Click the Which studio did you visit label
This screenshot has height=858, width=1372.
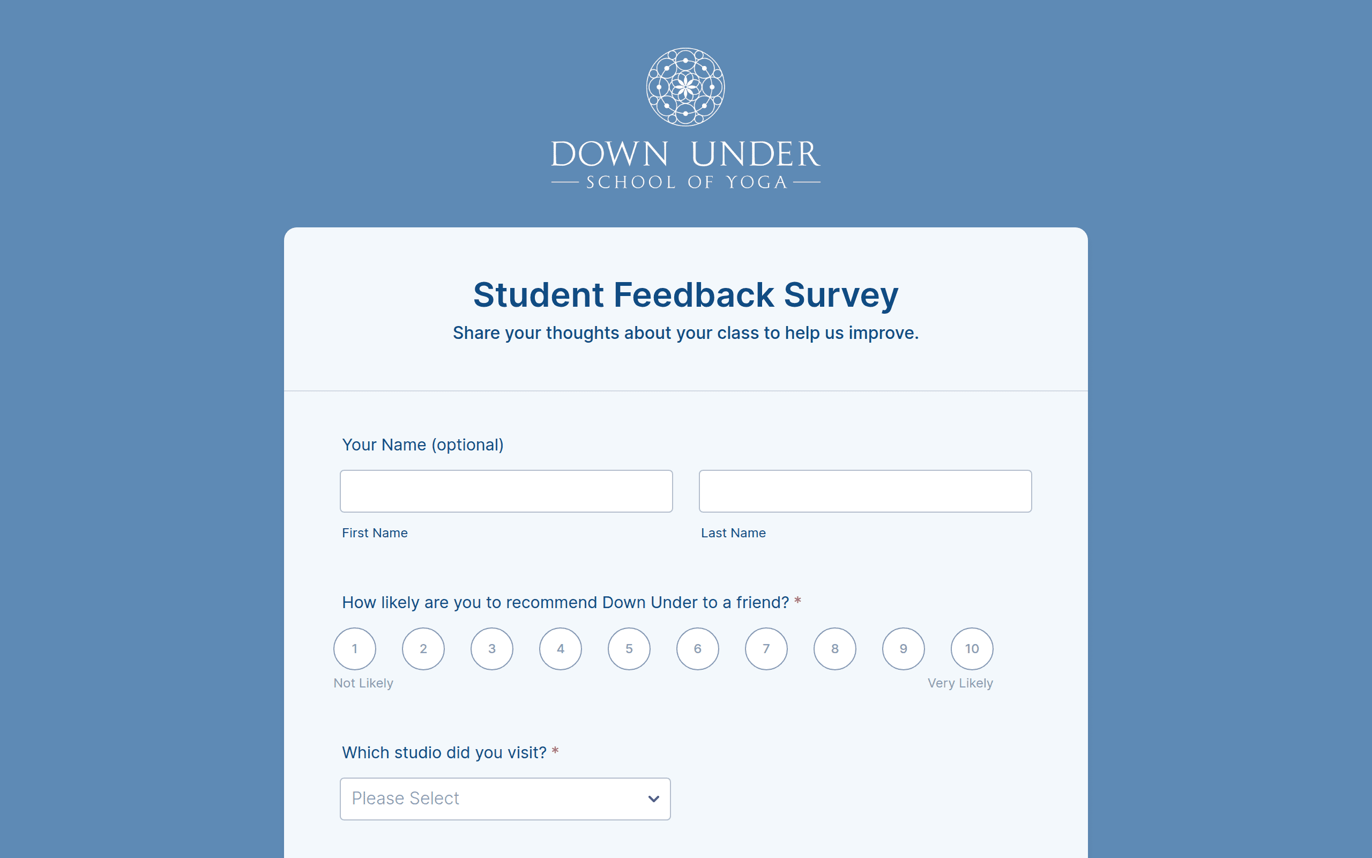[444, 752]
